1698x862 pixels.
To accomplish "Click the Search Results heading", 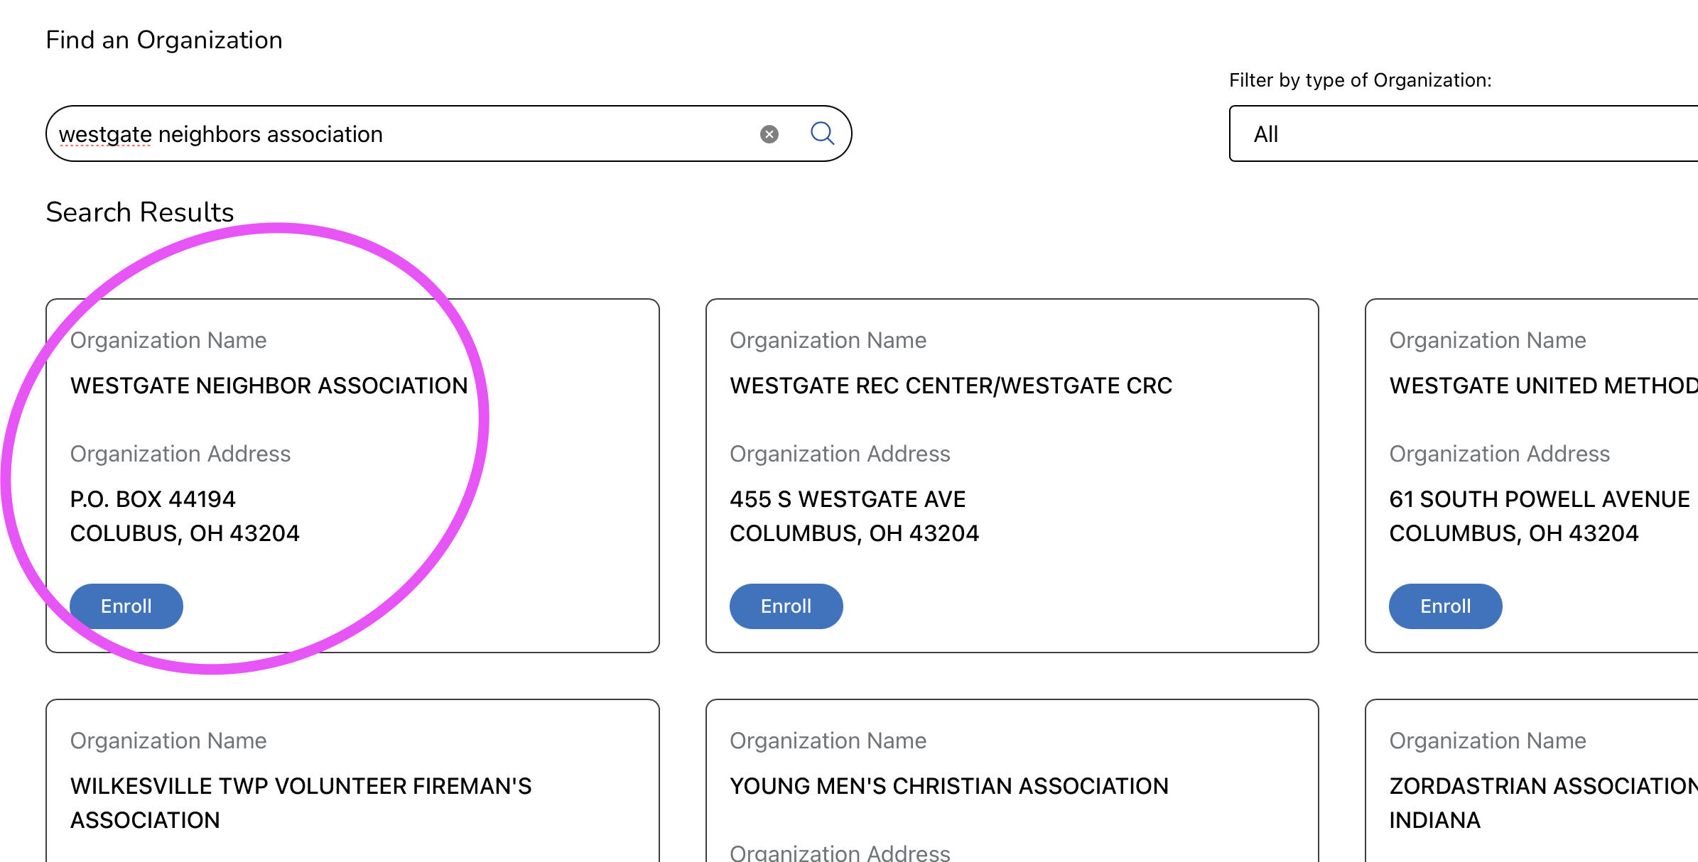I will (140, 212).
